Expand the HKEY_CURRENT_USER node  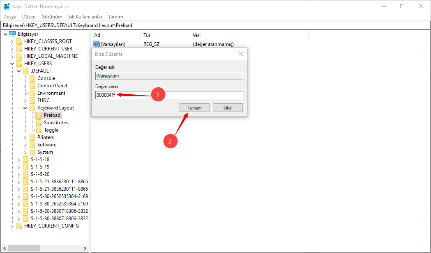pyautogui.click(x=12, y=49)
